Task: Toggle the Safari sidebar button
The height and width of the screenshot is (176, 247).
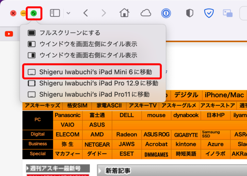Action: click(55, 13)
